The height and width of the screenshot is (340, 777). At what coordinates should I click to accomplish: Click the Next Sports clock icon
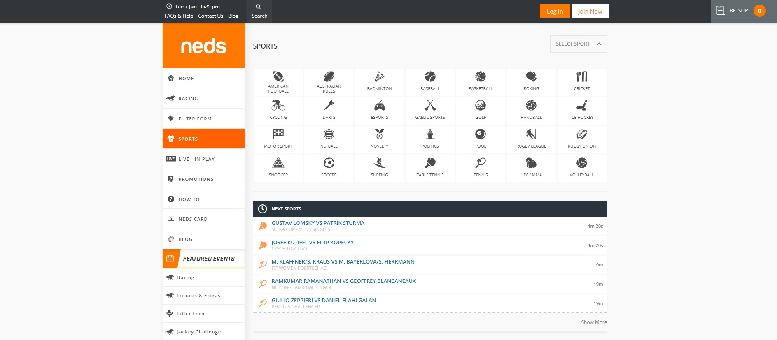click(262, 209)
